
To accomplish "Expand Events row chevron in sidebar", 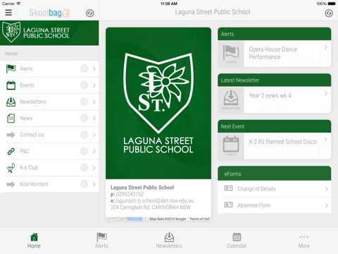I will tap(94, 85).
